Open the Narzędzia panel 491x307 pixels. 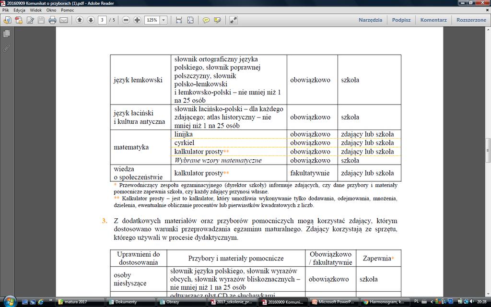click(x=371, y=20)
